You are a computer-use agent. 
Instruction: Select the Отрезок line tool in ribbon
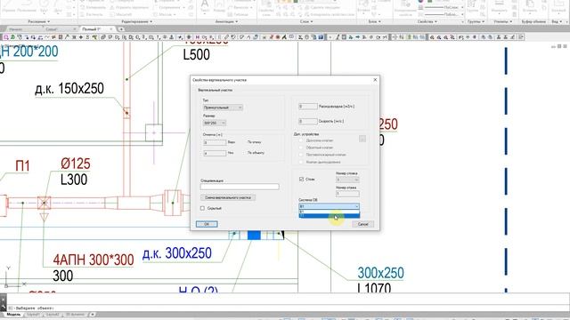pos(9,6)
